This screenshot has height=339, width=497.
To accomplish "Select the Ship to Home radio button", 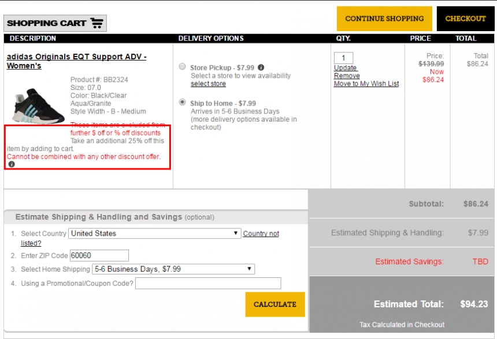I will [x=182, y=102].
